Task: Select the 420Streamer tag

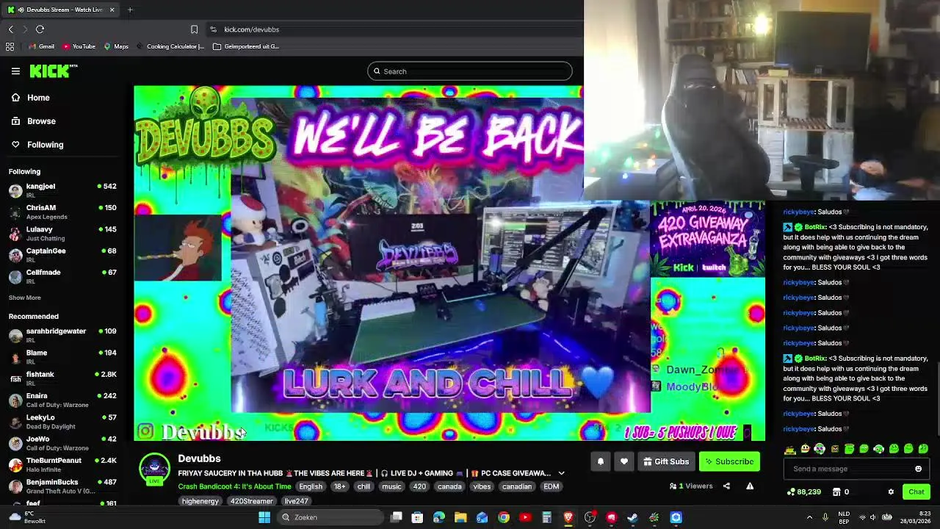Action: (x=251, y=501)
